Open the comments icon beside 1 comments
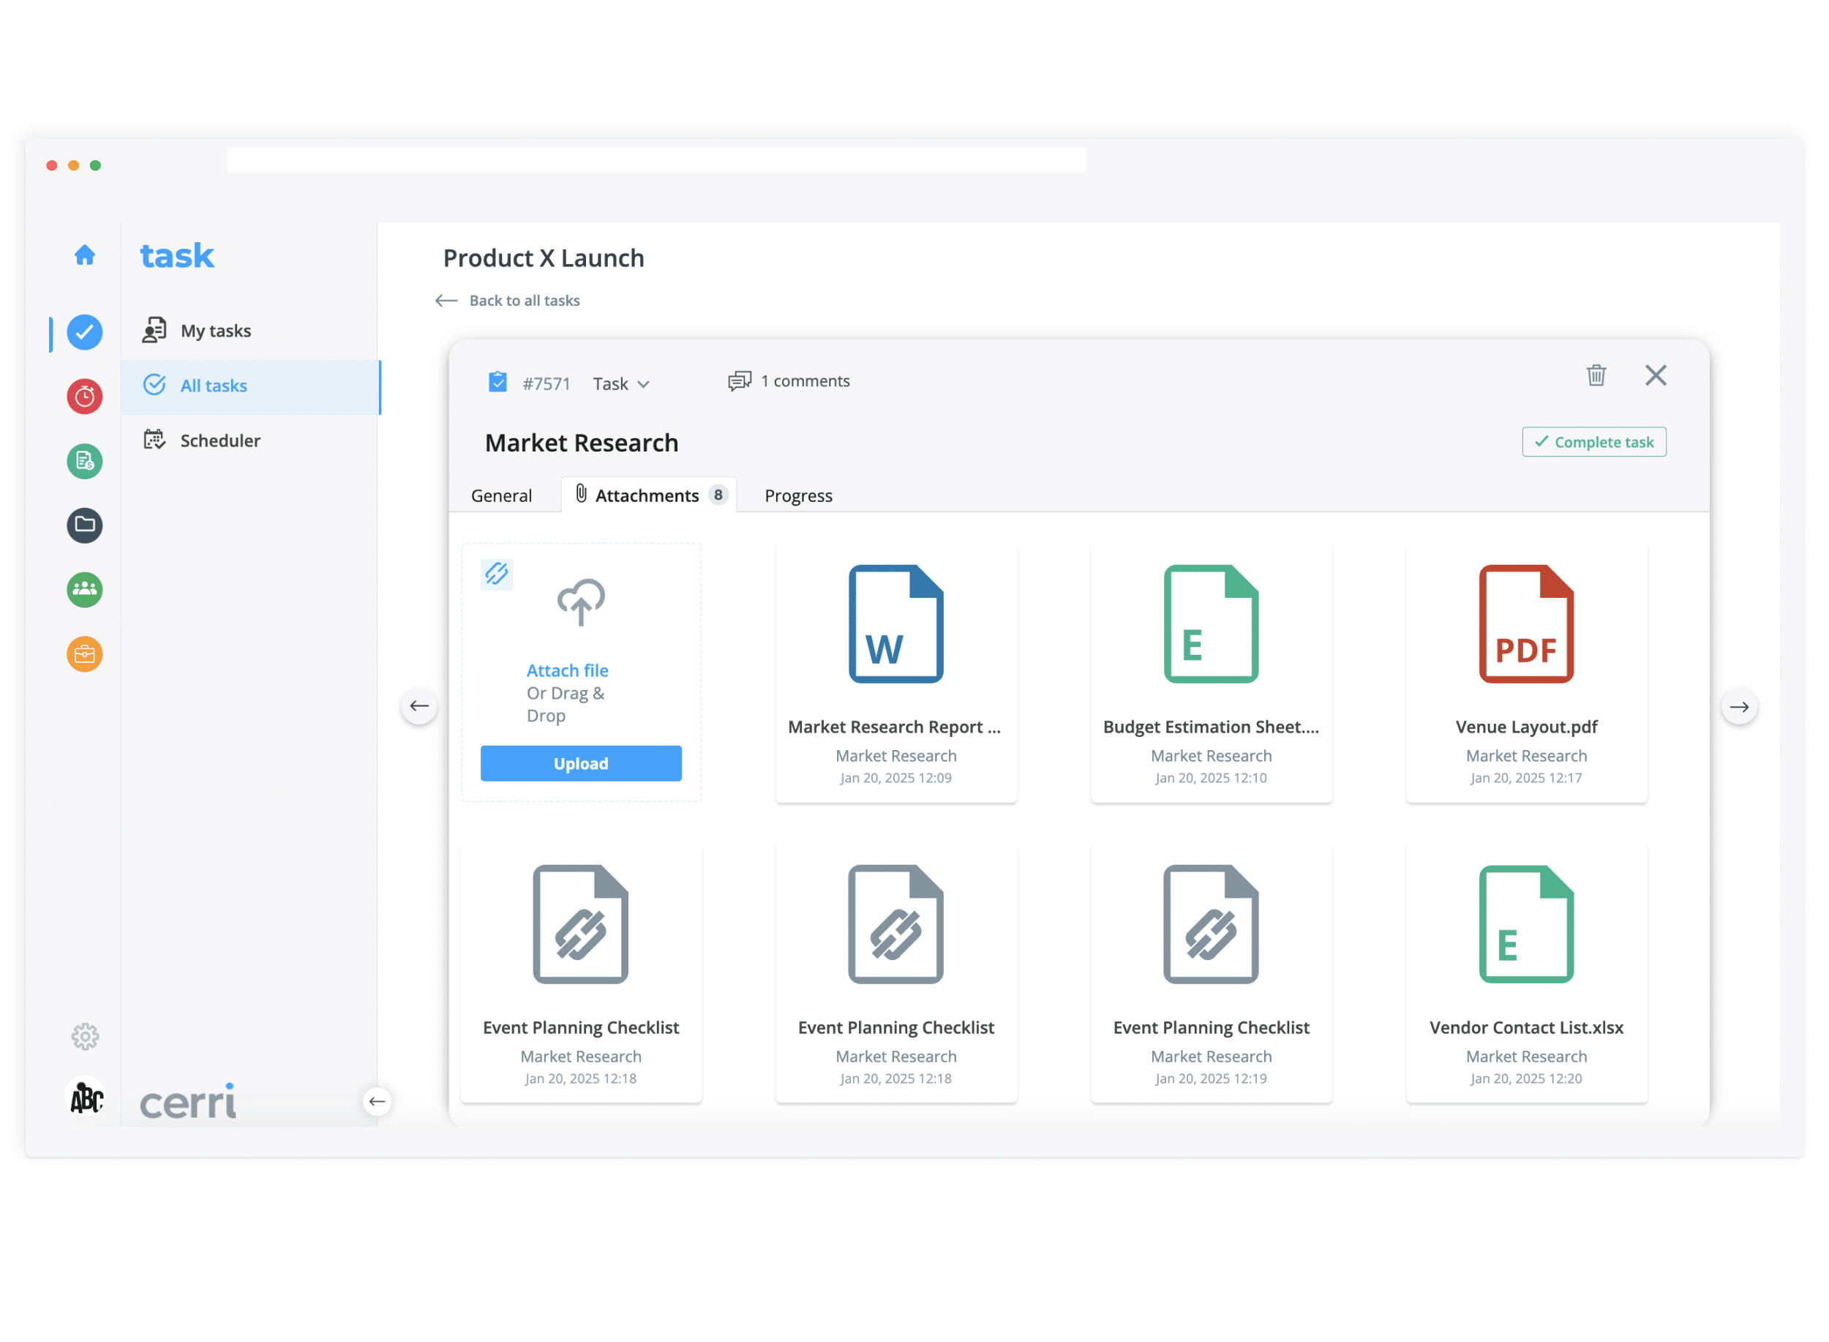The image size is (1829, 1342). 739,381
